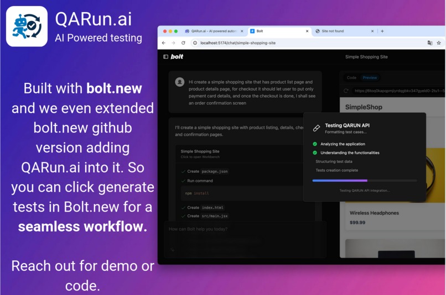This screenshot has width=446, height=295.
Task: Click the Create src/main.jsx step
Action: [x=205, y=216]
